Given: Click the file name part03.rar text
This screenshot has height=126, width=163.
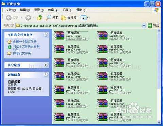Looking at the screenshot, I should (73, 50).
